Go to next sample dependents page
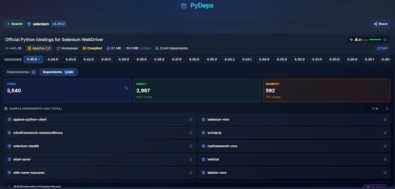Screen dimensions: 395x189 (387, 109)
